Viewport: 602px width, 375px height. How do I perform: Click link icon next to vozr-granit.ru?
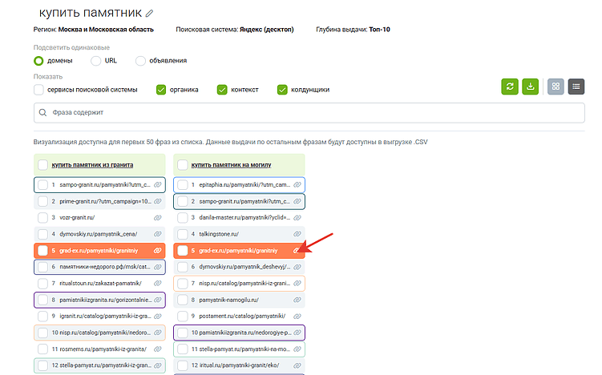pyautogui.click(x=157, y=217)
